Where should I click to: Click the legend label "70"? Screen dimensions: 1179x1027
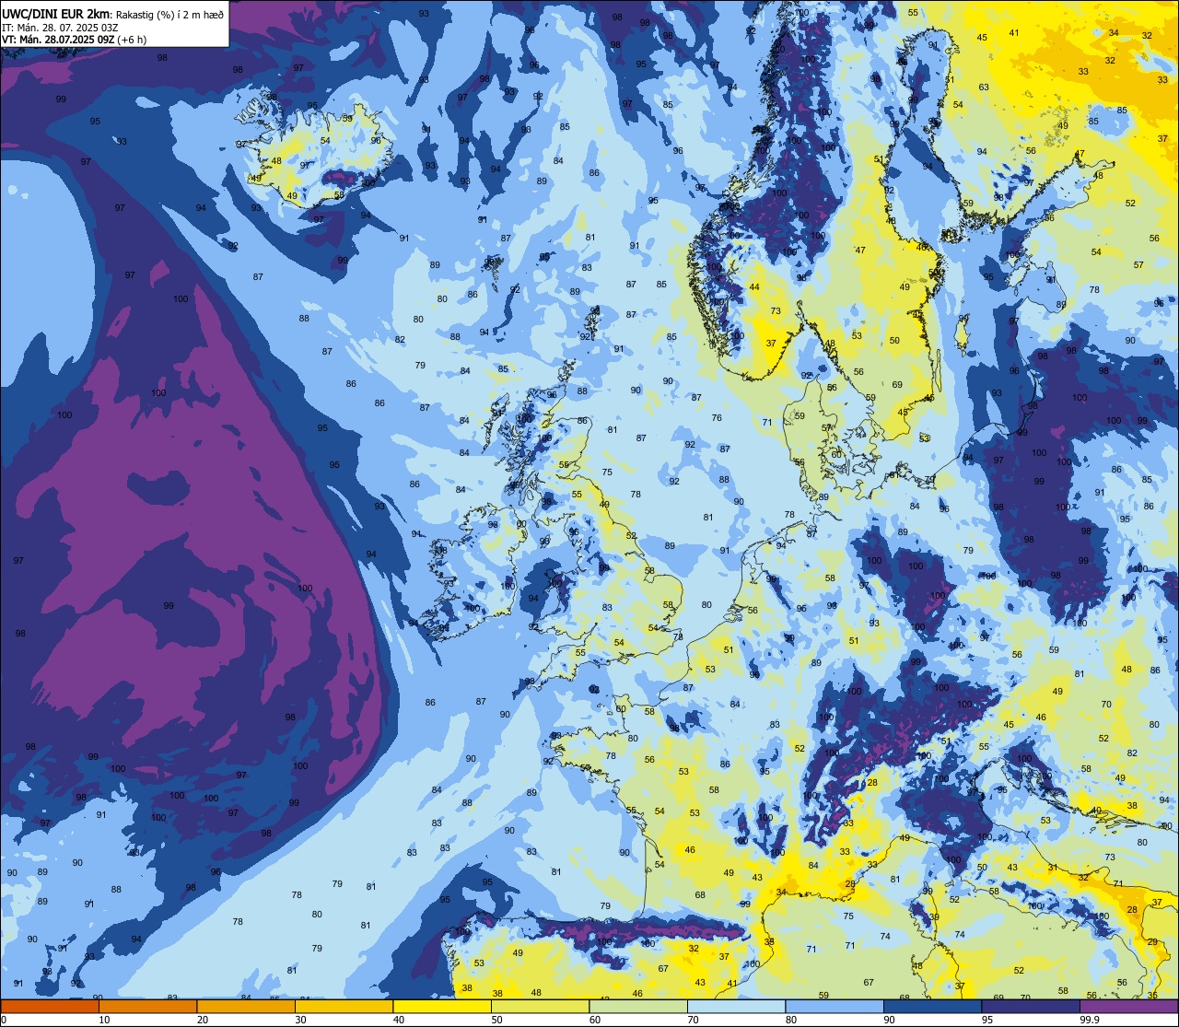[x=693, y=1020]
